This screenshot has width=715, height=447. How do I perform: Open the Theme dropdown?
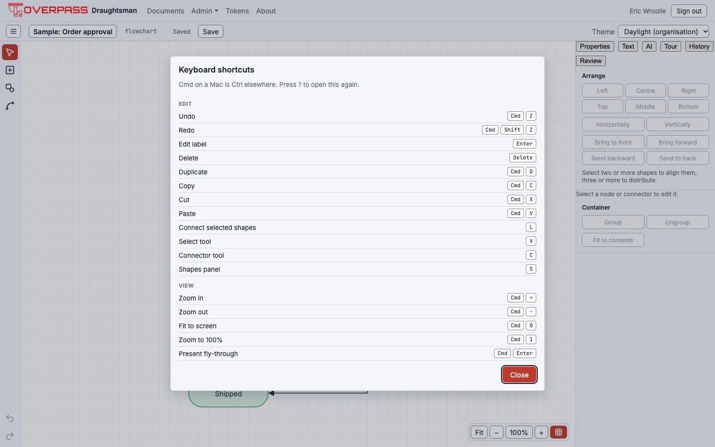coord(663,31)
